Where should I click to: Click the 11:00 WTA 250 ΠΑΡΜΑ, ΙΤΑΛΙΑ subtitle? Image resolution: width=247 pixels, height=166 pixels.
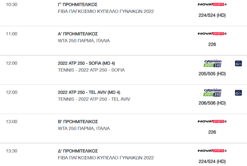(84, 41)
